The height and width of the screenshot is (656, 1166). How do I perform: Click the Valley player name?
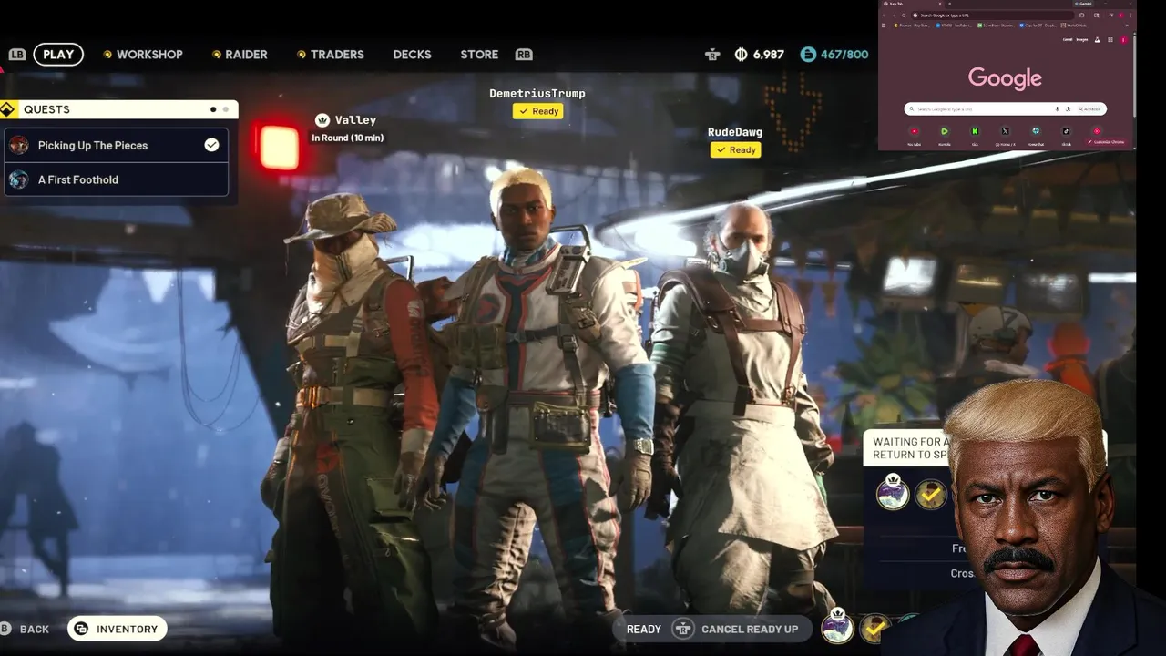pyautogui.click(x=355, y=120)
